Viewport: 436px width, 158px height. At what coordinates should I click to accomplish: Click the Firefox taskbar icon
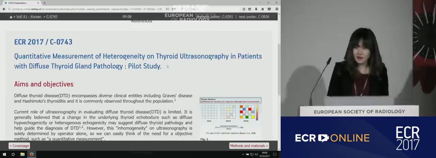pos(31,154)
